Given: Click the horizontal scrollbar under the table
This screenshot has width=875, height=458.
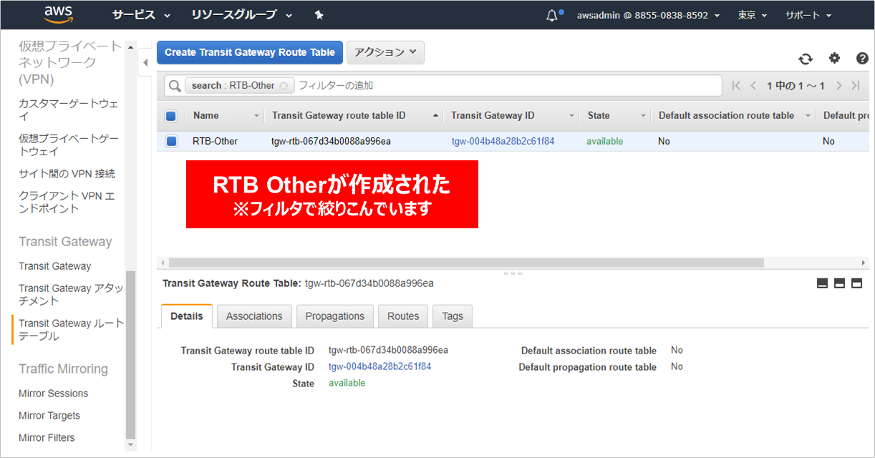Looking at the screenshot, I should click(465, 263).
